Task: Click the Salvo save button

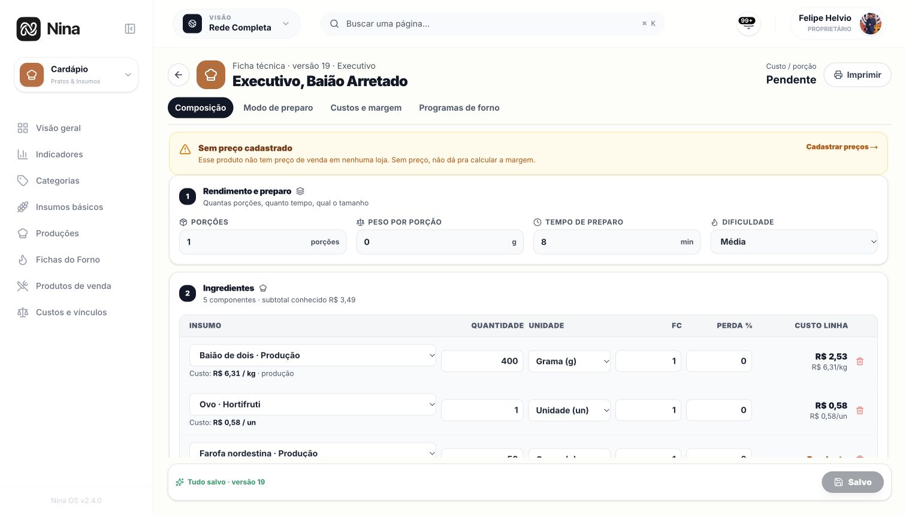Action: (853, 482)
